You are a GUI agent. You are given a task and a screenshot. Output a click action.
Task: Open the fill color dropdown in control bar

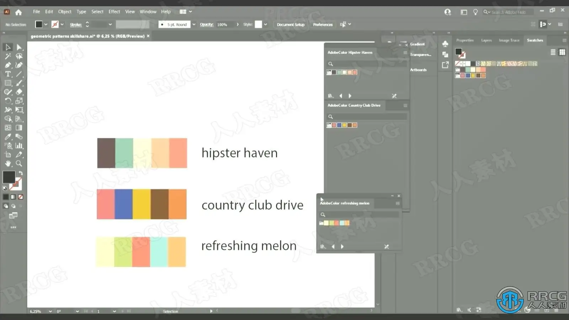[46, 25]
